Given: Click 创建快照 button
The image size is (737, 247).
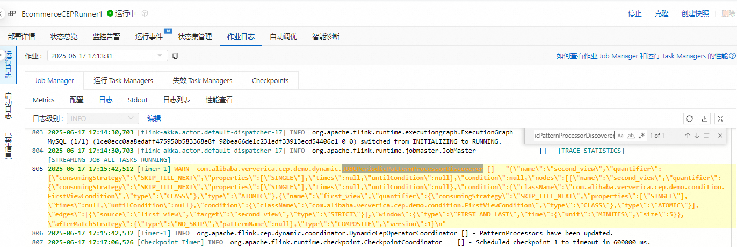Looking at the screenshot, I should click(x=695, y=13).
